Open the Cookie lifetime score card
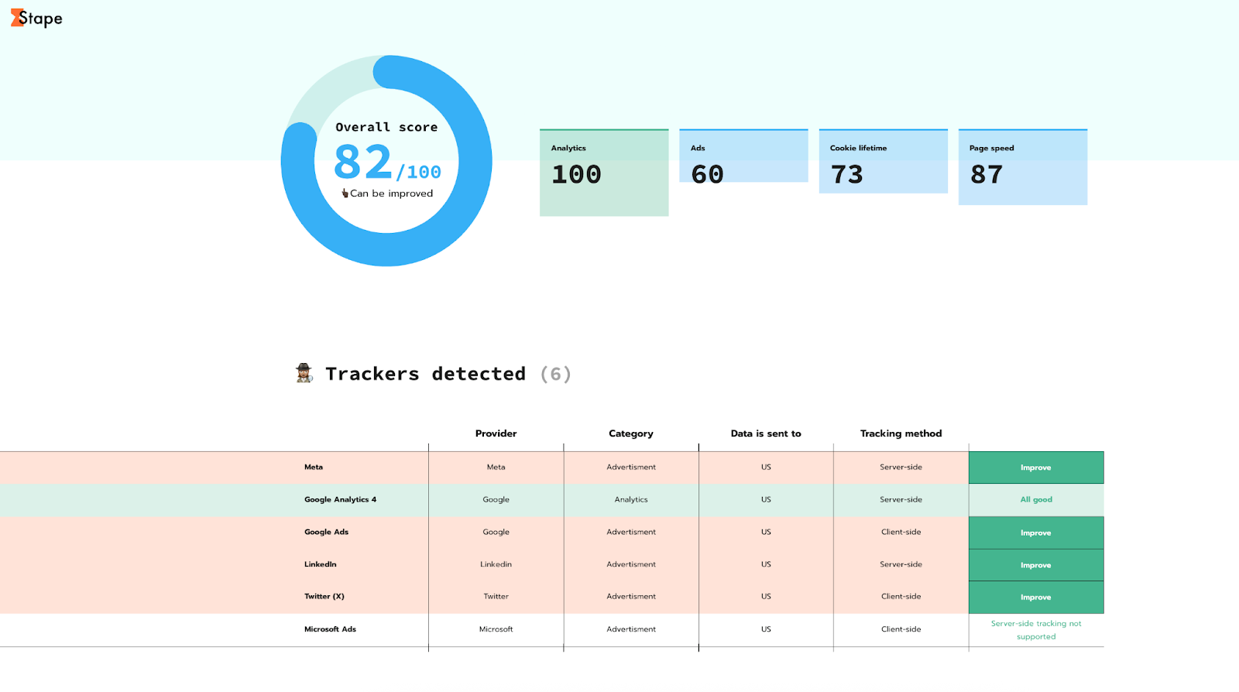 (883, 161)
